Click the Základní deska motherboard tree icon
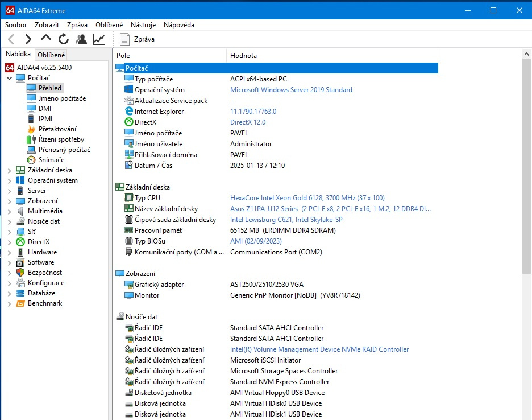The image size is (532, 420). (x=20, y=170)
